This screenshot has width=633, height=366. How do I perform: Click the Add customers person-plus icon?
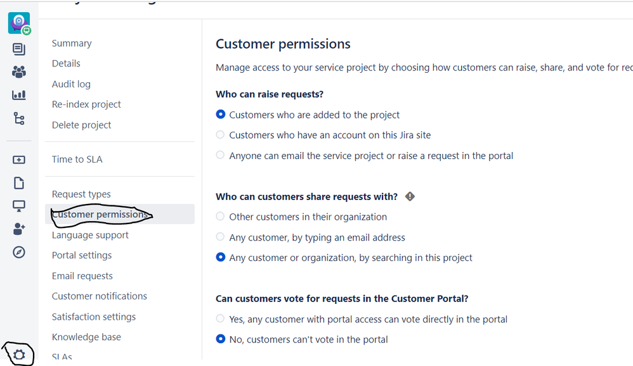point(19,229)
